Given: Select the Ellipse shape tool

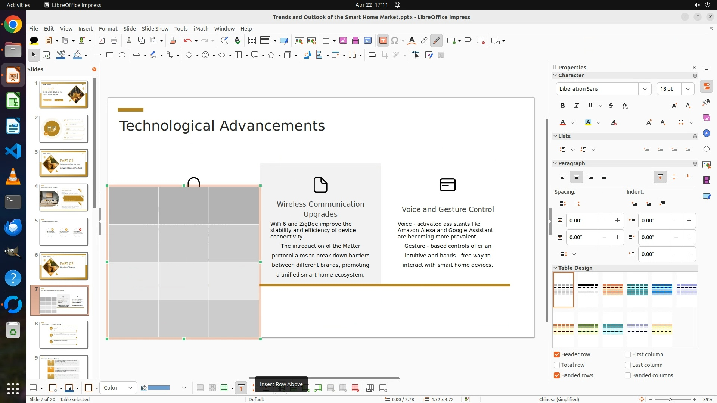Looking at the screenshot, I should tap(122, 55).
